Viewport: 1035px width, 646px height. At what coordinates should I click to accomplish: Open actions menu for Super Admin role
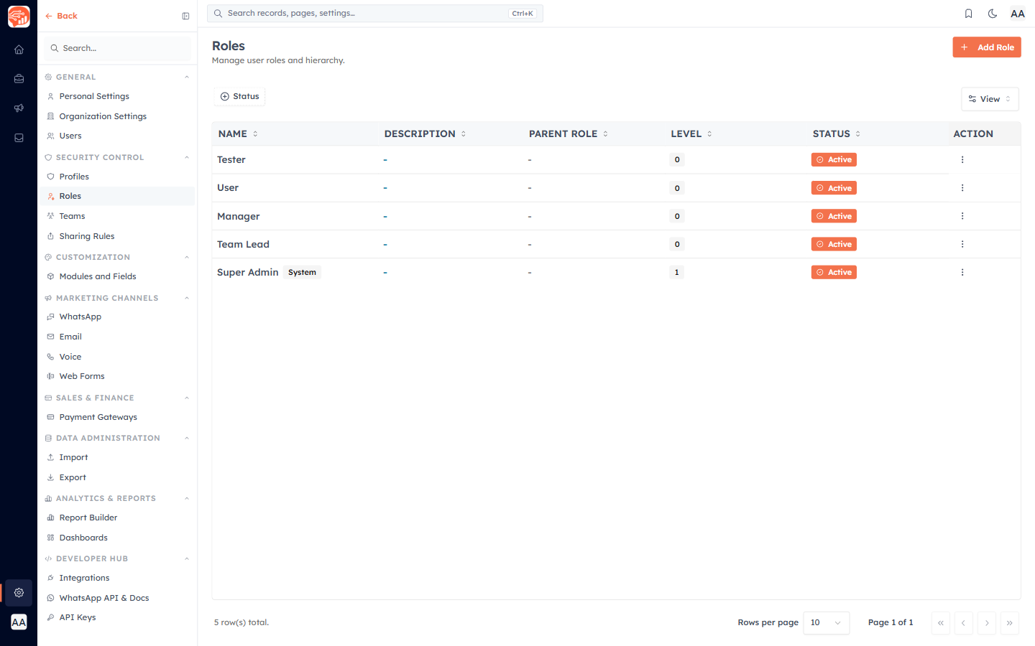coord(962,272)
